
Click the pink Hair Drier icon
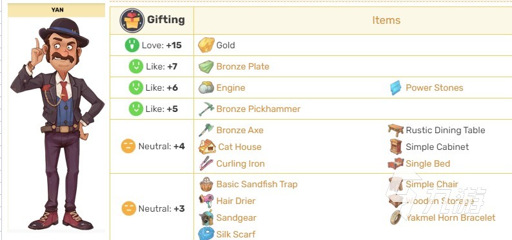pos(206,201)
